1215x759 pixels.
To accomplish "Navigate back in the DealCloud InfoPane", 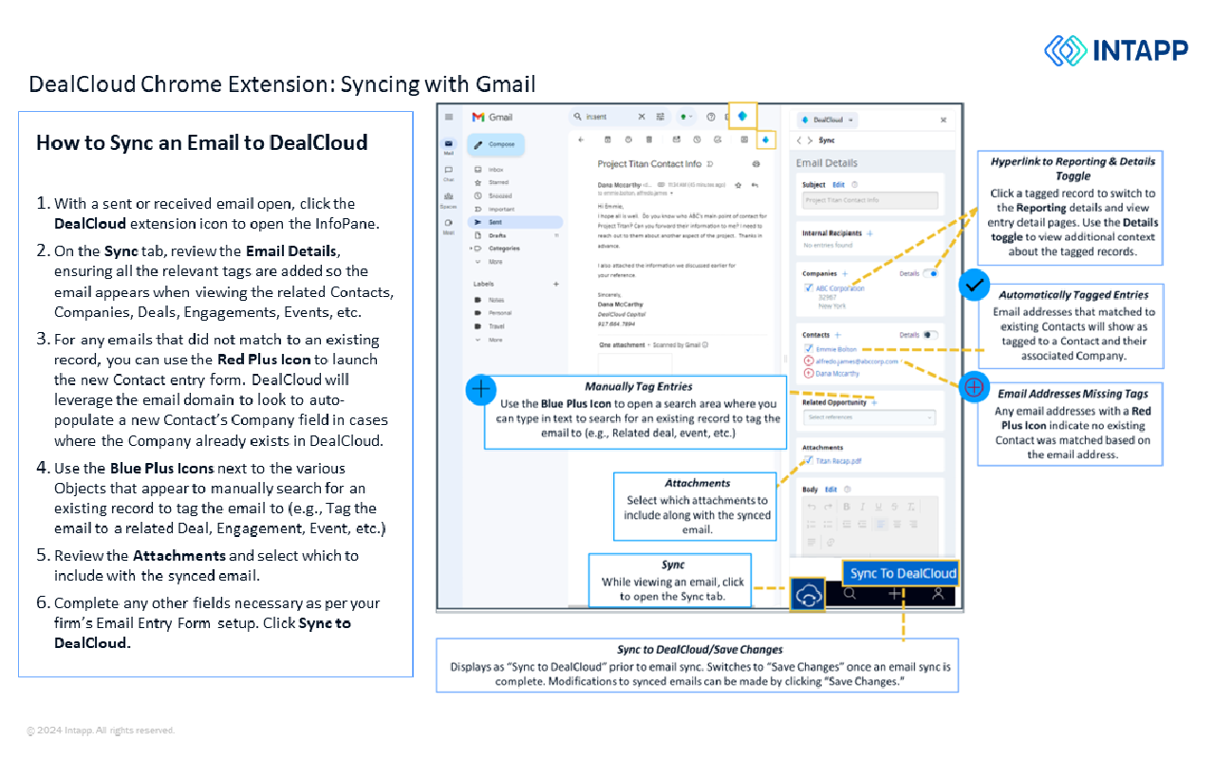I will [799, 139].
